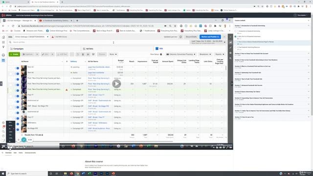The height and width of the screenshot is (176, 313).
Task: Click the inner browser back arrow
Action: 3,26
